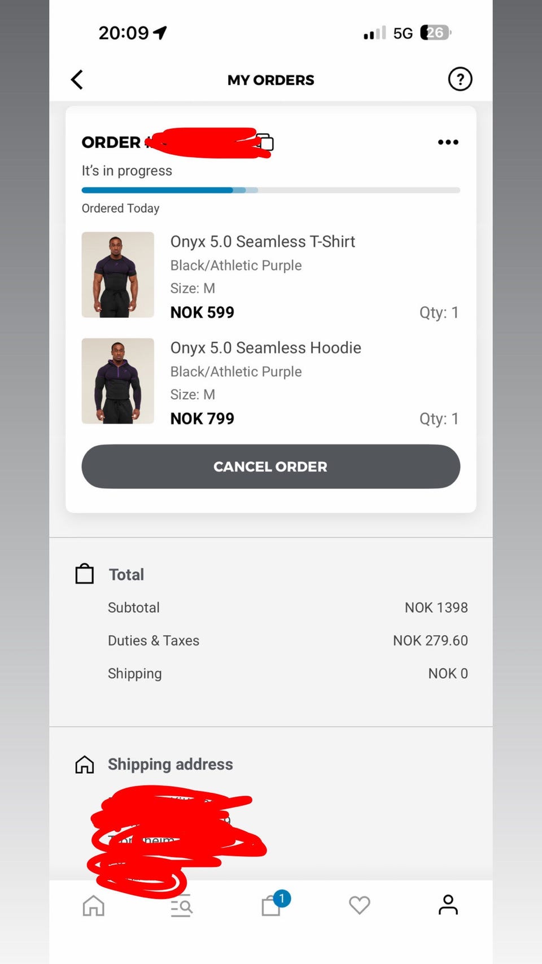Tap the battery indicator in status bar

pyautogui.click(x=435, y=33)
